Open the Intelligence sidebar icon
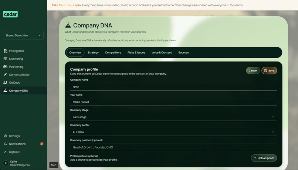 point(5,51)
